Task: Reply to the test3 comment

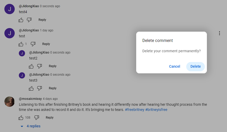Action: tap(53, 88)
